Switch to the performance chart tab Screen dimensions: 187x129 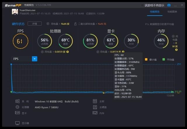(x=172, y=12)
